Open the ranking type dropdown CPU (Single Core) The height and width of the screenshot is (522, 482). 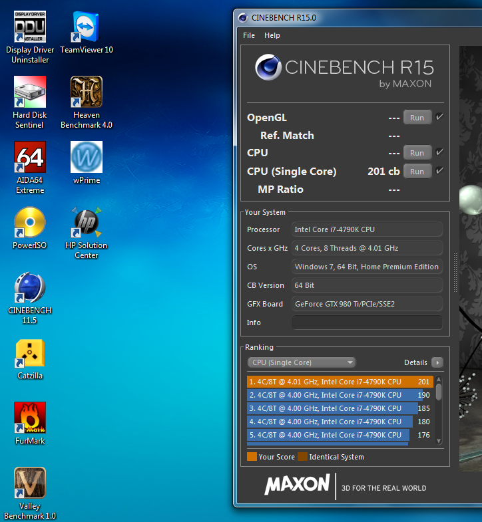pos(302,362)
